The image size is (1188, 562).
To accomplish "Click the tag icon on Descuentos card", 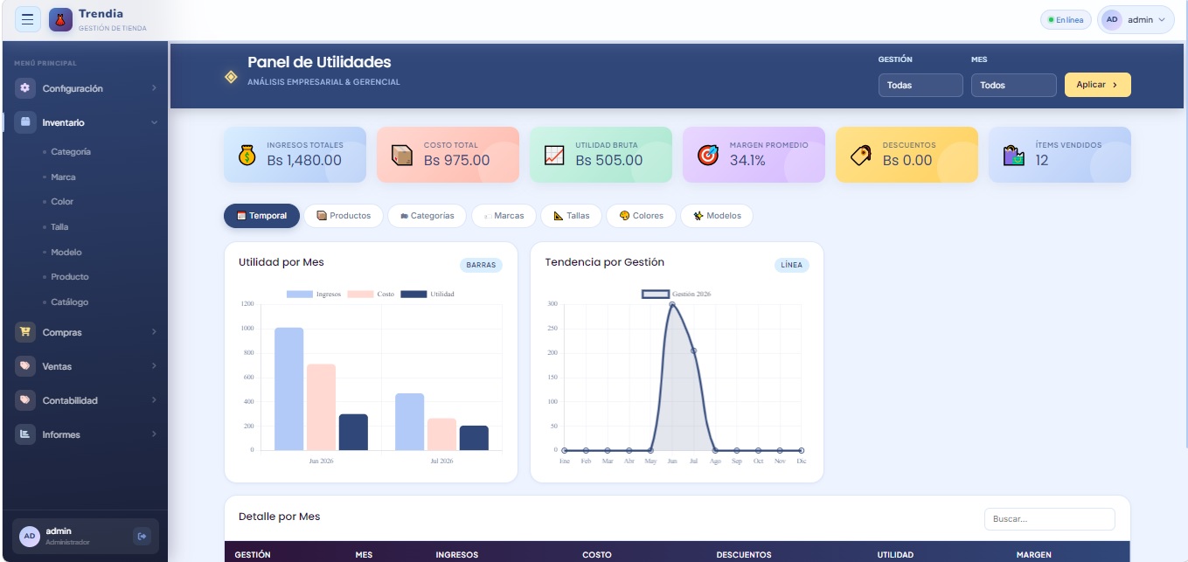I will [861, 155].
